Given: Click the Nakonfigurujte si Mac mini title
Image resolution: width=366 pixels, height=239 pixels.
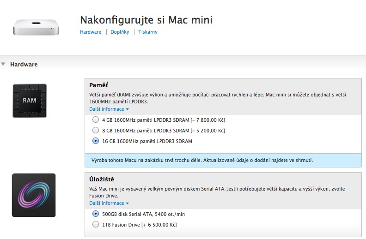Looking at the screenshot, I should click(x=146, y=20).
